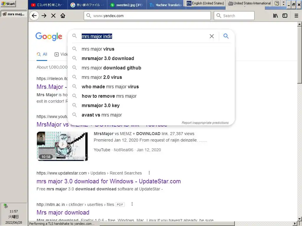302x226 pixels.
Task: Click the vertical scrollbar thumb
Action: [299, 55]
